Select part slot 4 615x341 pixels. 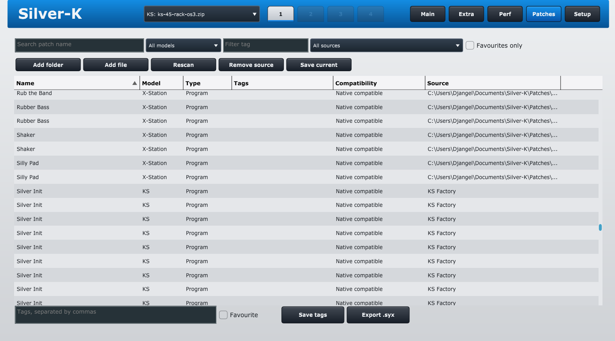pyautogui.click(x=371, y=14)
